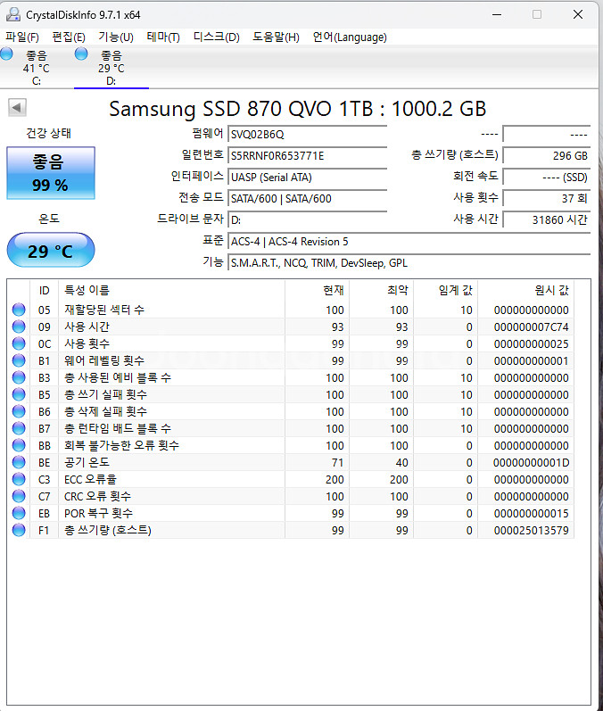This screenshot has height=711, width=603.
Task: Click the status orb for attribute B7
Action: click(x=19, y=428)
